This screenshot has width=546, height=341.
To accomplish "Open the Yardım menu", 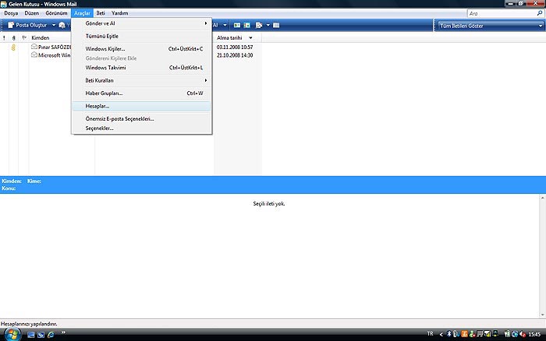I will (120, 13).
